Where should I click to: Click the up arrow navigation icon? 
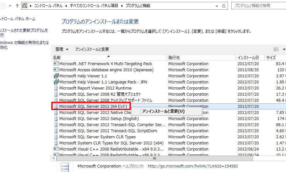[x=17, y=6]
